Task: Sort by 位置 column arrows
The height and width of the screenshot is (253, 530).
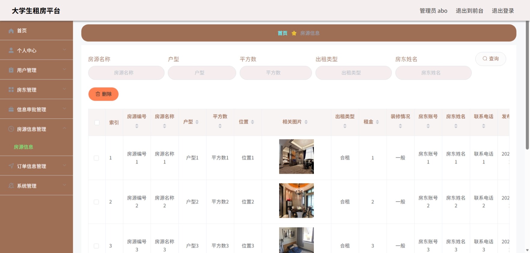Action: coord(253,122)
